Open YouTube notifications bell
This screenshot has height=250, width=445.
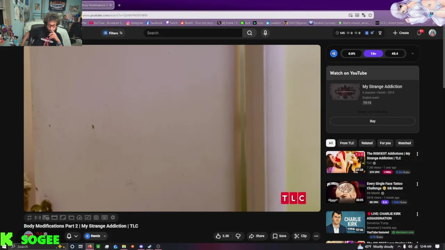coord(419,33)
